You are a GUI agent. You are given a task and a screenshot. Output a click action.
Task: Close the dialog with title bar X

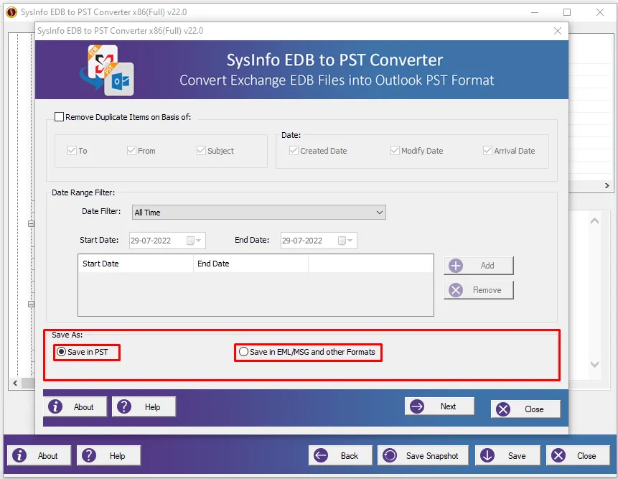click(558, 31)
